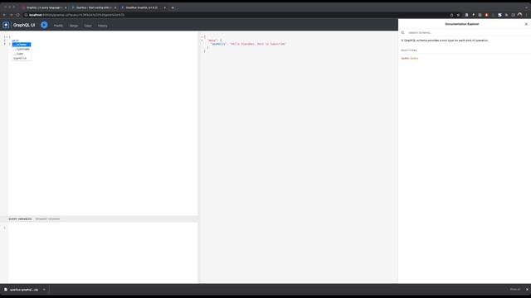Open the download item options arrow

[44, 290]
